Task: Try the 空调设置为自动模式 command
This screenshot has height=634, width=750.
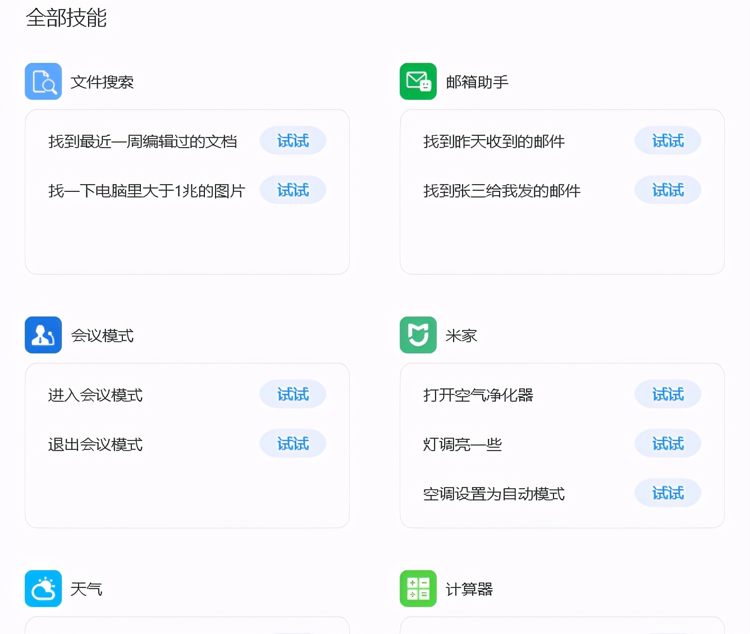Action: point(667,493)
